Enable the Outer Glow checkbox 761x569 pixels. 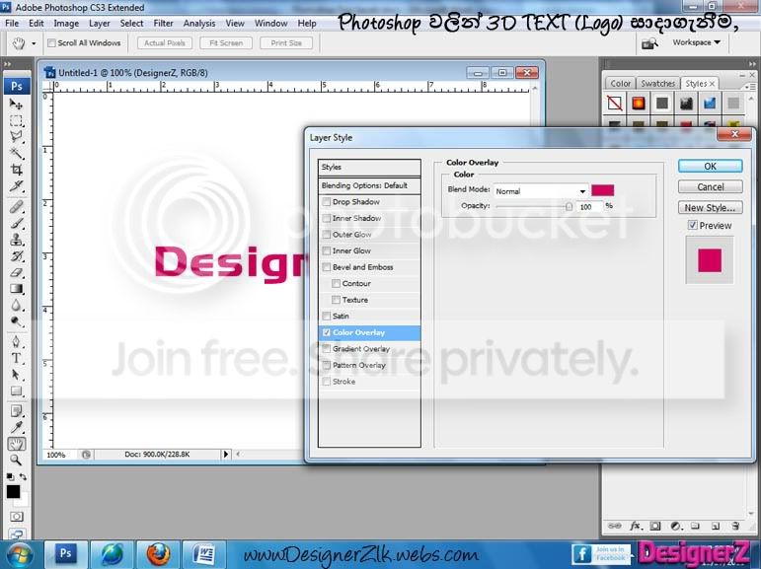click(x=327, y=235)
